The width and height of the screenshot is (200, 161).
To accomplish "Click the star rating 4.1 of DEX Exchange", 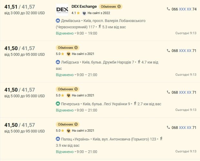I will click(x=75, y=13).
